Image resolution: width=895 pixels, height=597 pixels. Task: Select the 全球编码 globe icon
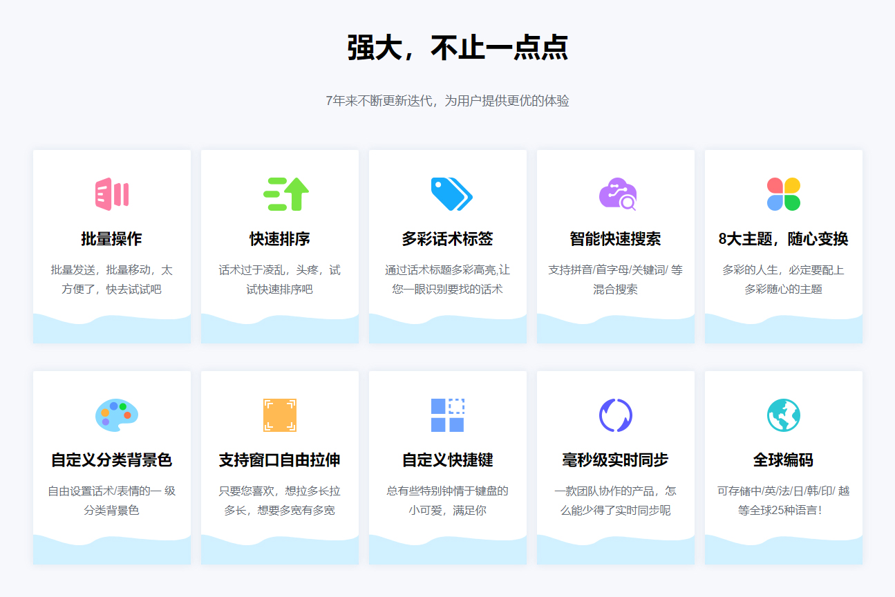pos(783,415)
